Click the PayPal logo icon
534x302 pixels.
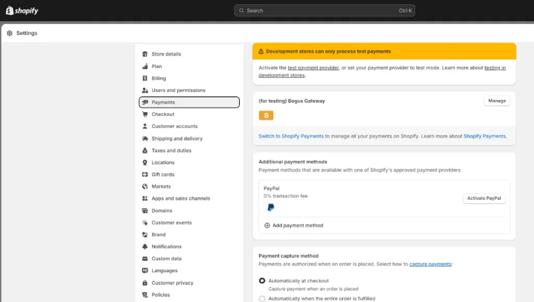(271, 207)
